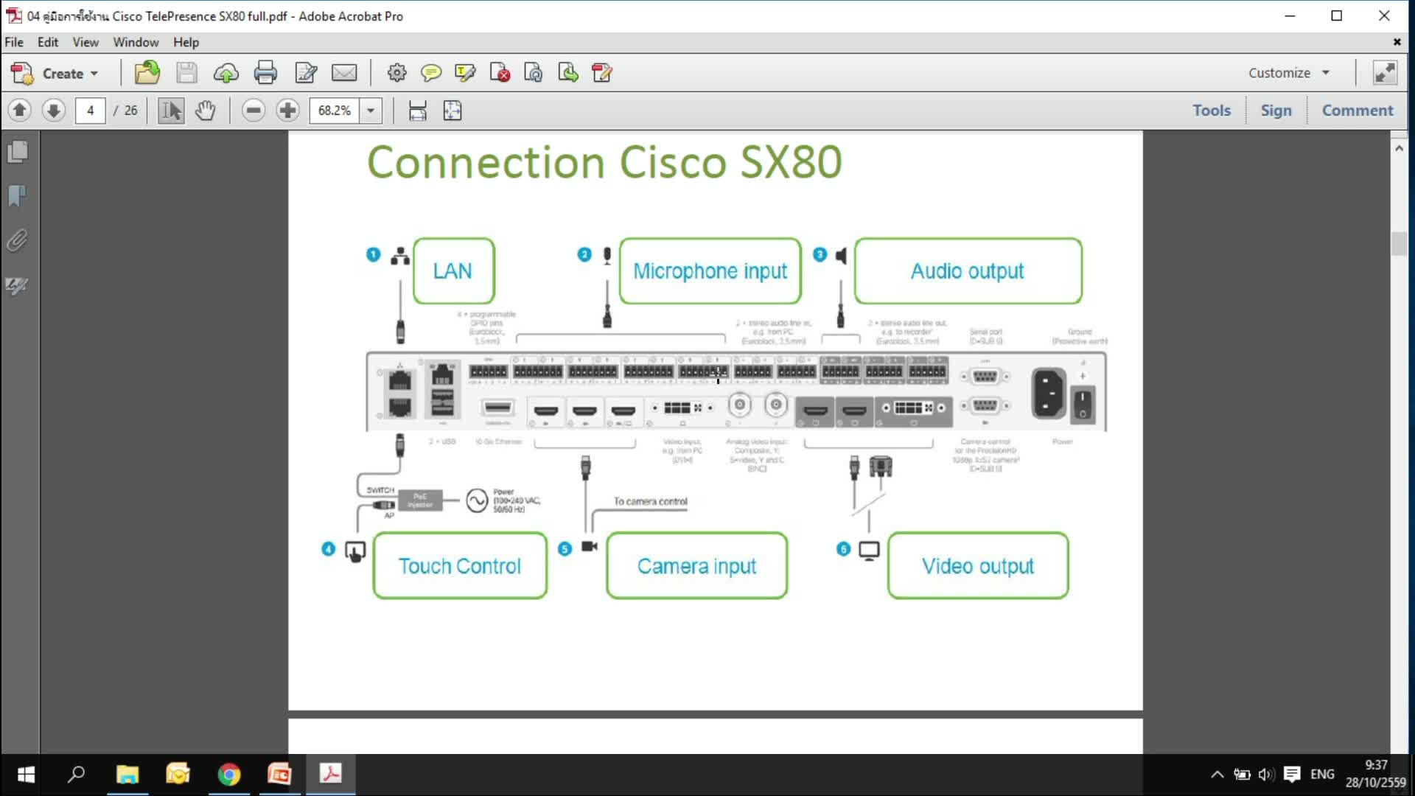Open PowerPoint from taskbar
Image resolution: width=1415 pixels, height=796 pixels.
[x=279, y=775]
